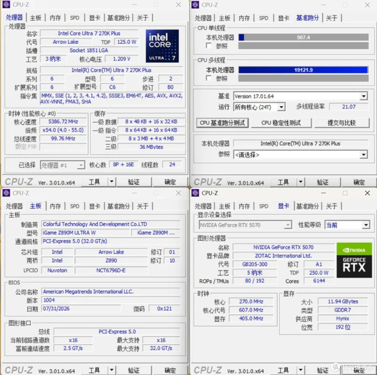Switch to 内存 tab in top-left window
This screenshot has height=375, width=377.
point(55,17)
